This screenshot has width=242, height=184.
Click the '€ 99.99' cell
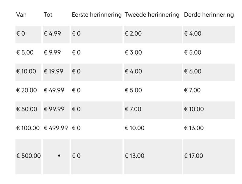tap(54, 109)
